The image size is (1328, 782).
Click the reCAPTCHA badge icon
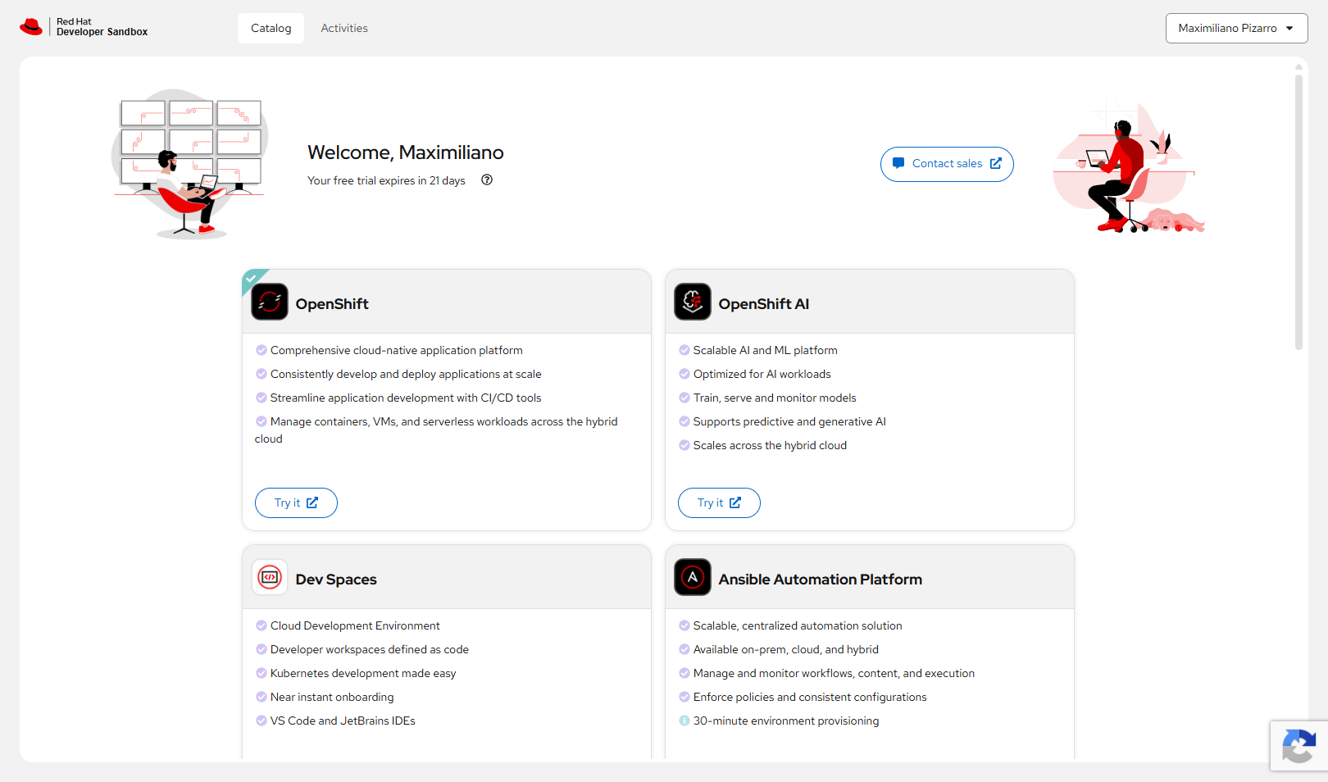pyautogui.click(x=1299, y=746)
